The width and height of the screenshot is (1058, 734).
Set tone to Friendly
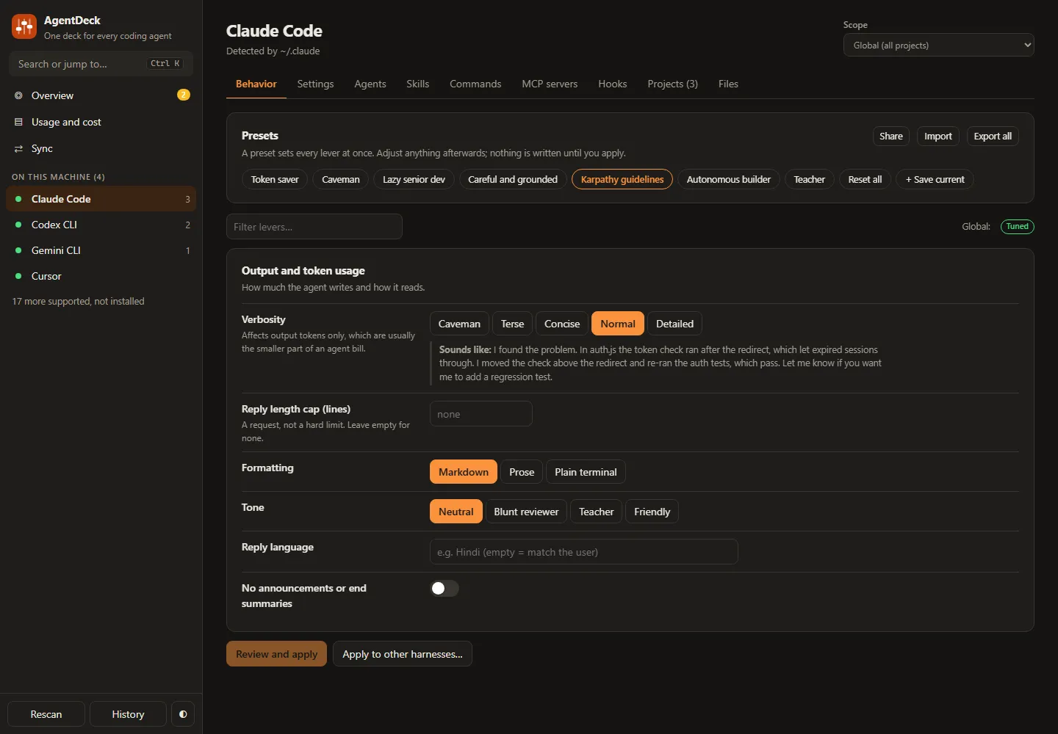pos(652,512)
